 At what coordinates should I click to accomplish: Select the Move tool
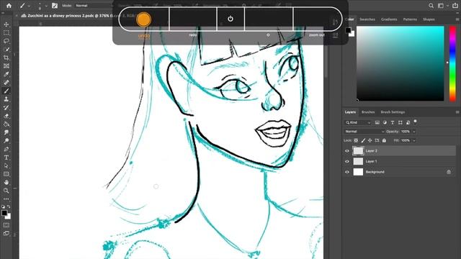(x=6, y=24)
